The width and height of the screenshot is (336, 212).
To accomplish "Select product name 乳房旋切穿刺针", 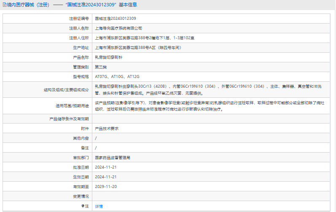I will click(109, 57).
